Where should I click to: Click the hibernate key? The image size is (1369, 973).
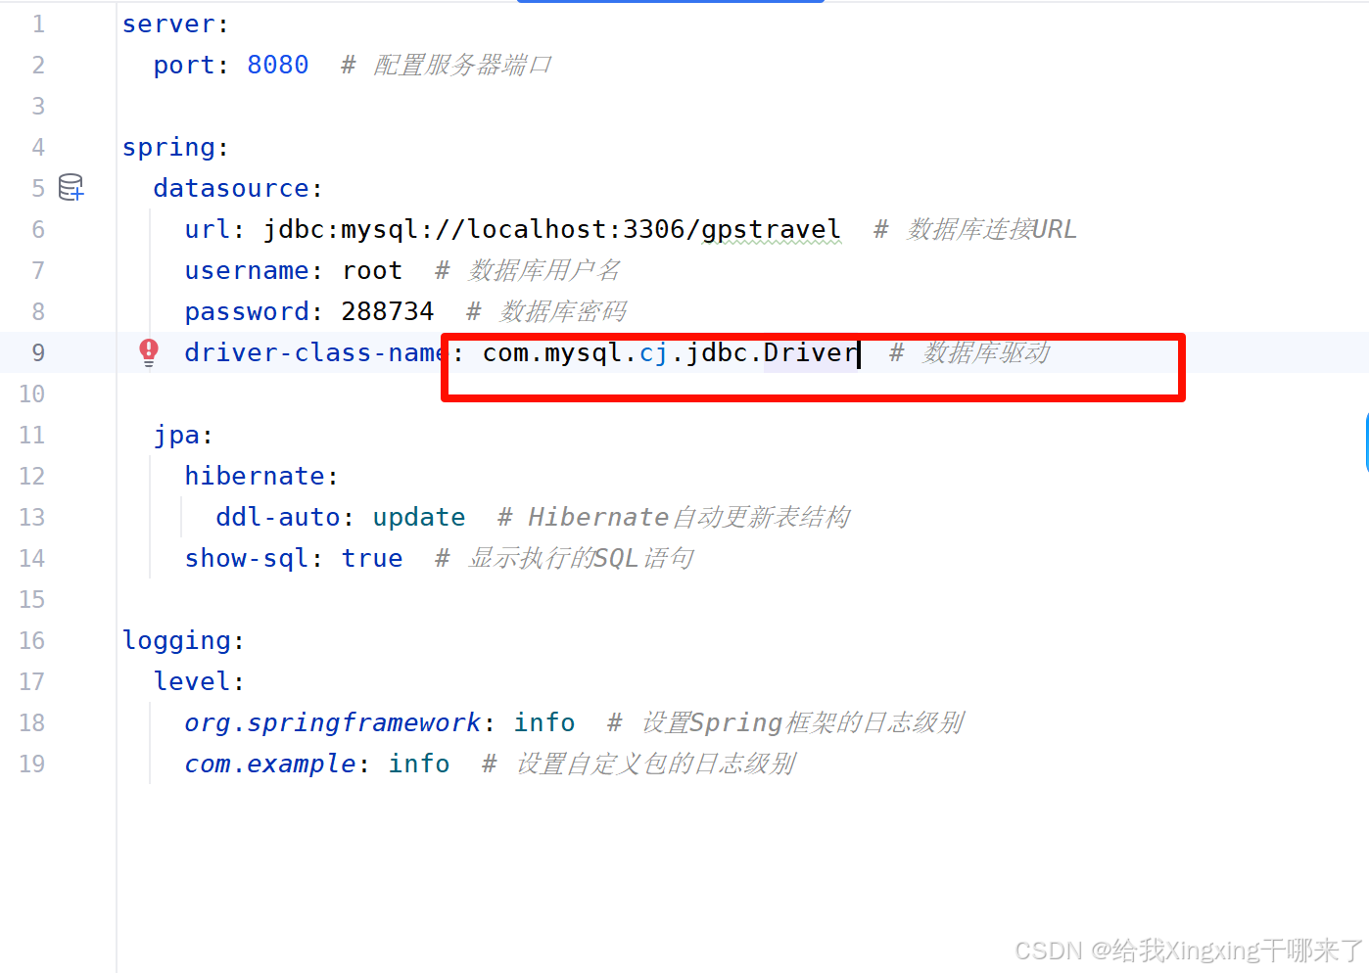(255, 476)
